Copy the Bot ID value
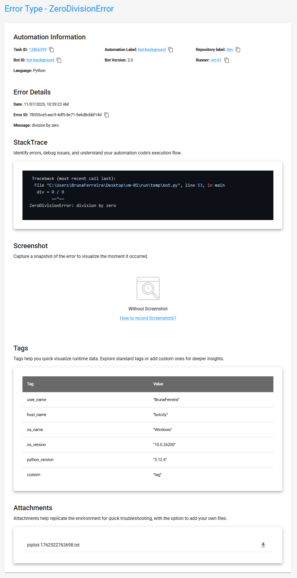Image resolution: width=297 pixels, height=578 pixels. pyautogui.click(x=59, y=60)
